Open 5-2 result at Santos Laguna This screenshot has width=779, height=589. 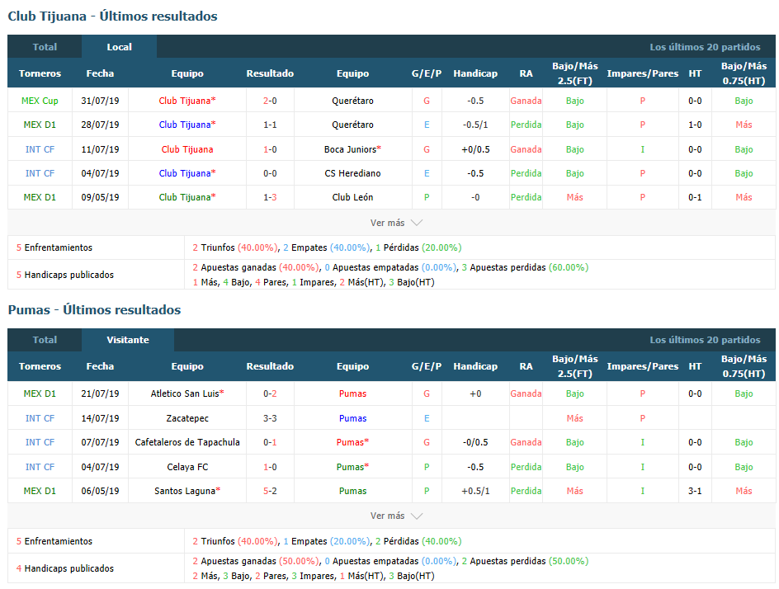(x=270, y=491)
